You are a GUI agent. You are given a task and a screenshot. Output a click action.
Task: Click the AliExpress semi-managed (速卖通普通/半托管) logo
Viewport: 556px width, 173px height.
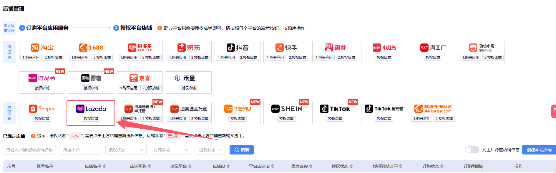coord(140,109)
